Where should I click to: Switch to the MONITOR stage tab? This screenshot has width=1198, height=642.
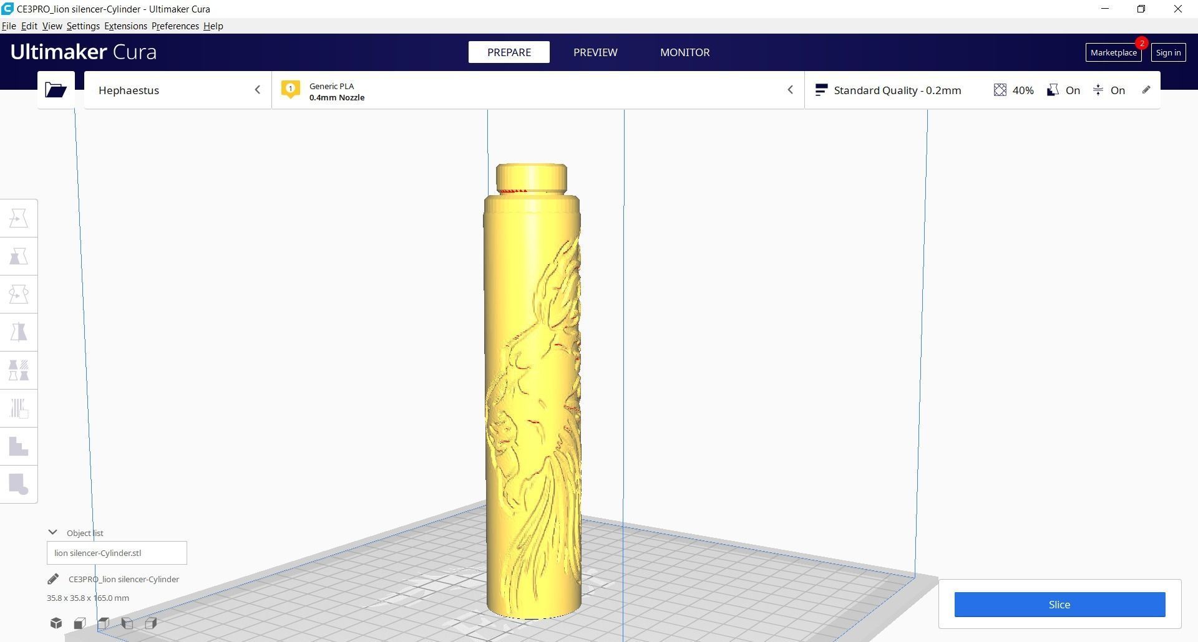click(684, 52)
